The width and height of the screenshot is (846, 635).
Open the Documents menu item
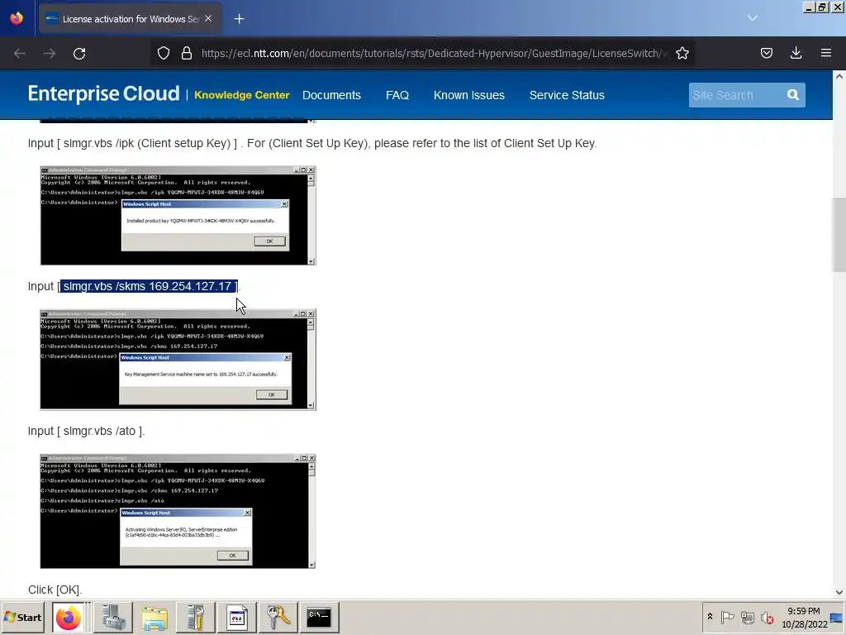coord(331,95)
